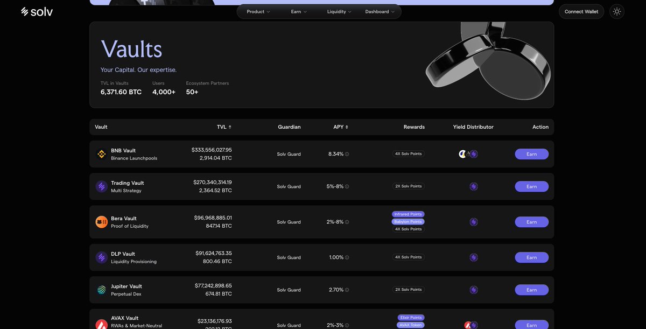The height and width of the screenshot is (329, 646).
Task: Select the Trading Vault name text
Action: click(x=128, y=183)
